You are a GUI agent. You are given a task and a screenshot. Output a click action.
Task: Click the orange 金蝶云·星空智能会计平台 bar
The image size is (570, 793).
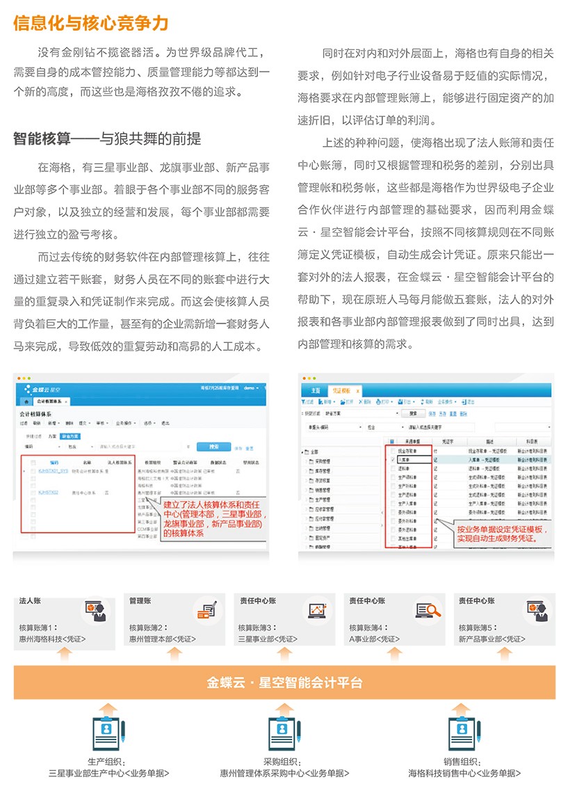[284, 682]
